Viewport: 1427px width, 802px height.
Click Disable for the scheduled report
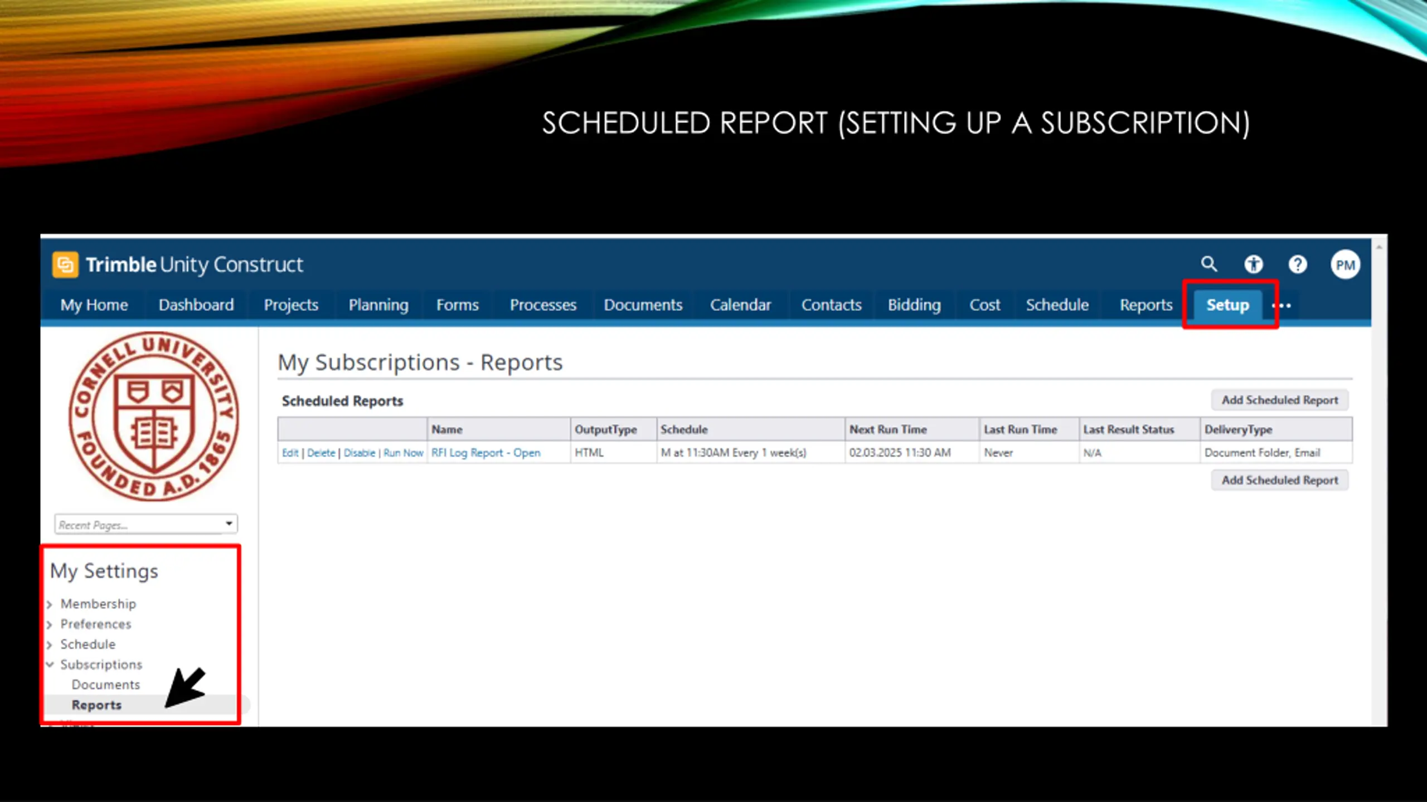click(360, 453)
